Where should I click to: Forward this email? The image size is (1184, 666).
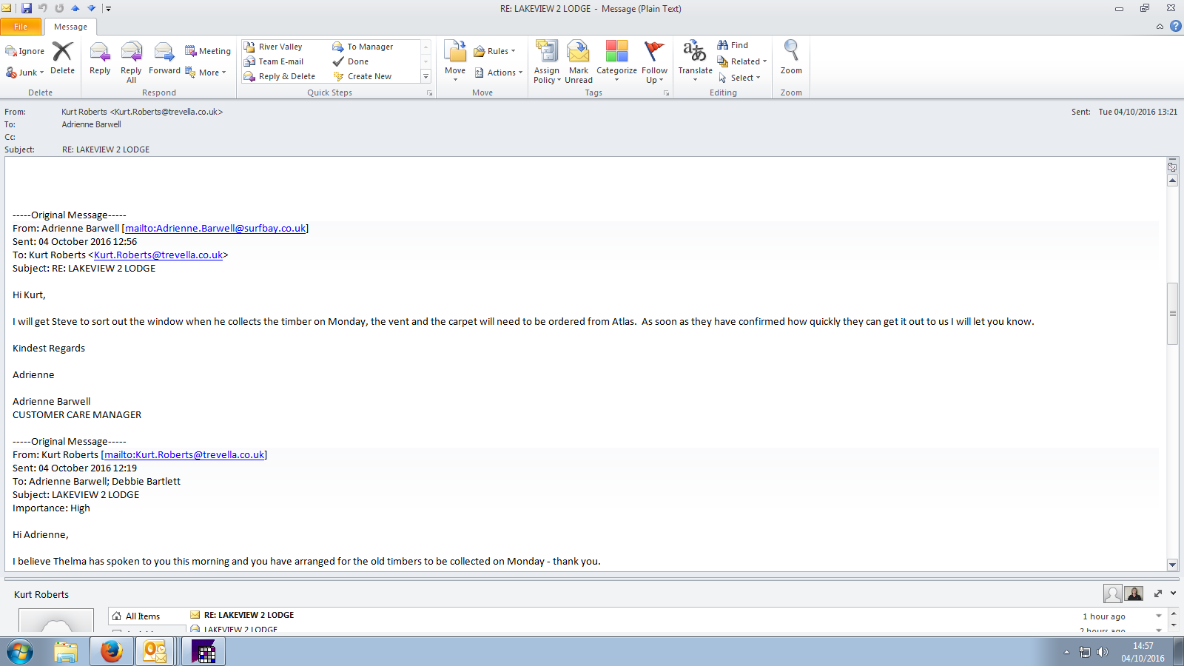pyautogui.click(x=164, y=59)
